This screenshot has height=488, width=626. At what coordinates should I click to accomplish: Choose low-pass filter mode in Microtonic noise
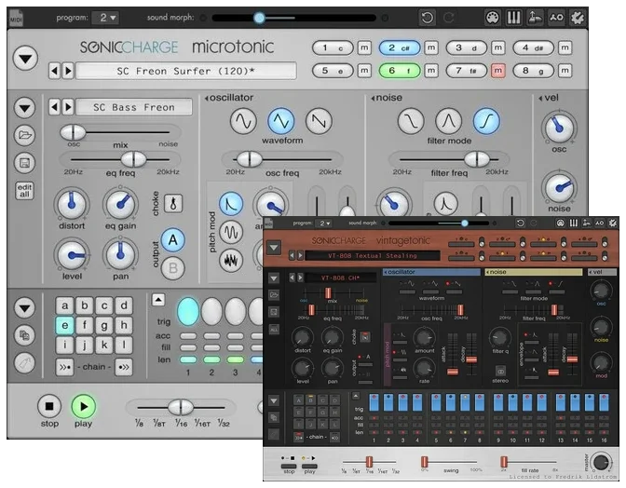[x=411, y=121]
